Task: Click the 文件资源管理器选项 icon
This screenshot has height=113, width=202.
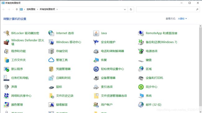Action: pos(96,96)
